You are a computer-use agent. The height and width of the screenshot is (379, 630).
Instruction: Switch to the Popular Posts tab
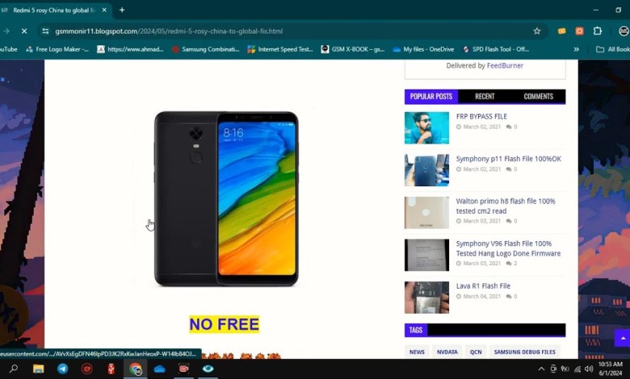431,96
